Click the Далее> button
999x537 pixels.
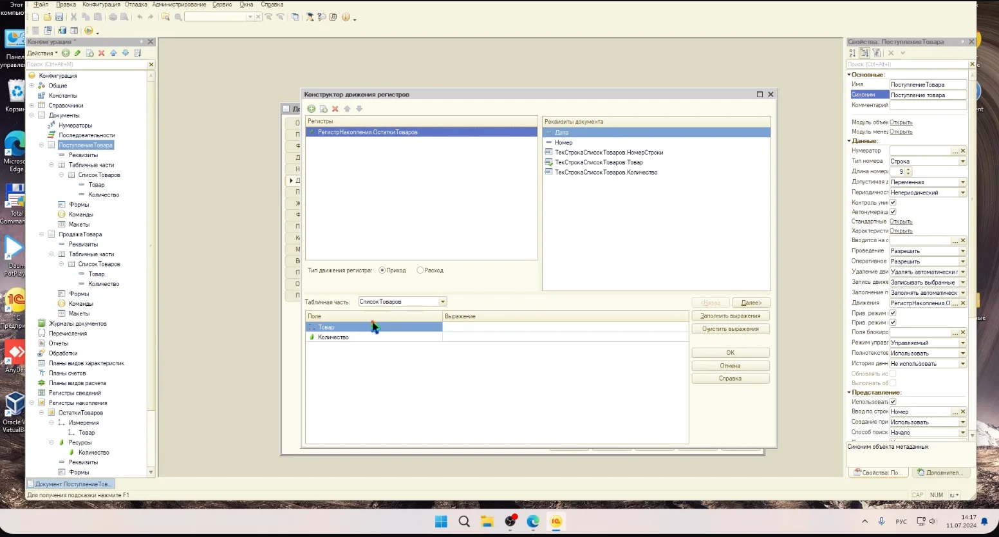[751, 303]
